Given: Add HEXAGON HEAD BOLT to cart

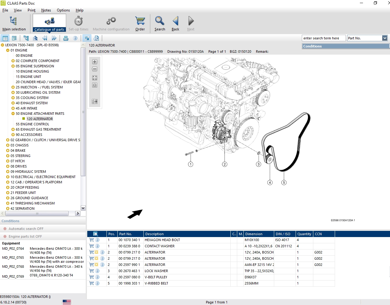Looking at the screenshot, I should (x=92, y=240).
